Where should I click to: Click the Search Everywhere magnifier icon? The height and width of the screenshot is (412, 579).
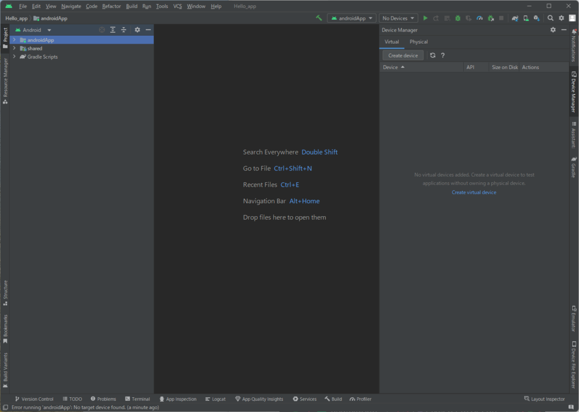click(550, 18)
